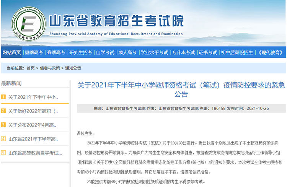Open news link 山东省高等教育自学考试
The width and height of the screenshot is (287, 187).
(35, 153)
